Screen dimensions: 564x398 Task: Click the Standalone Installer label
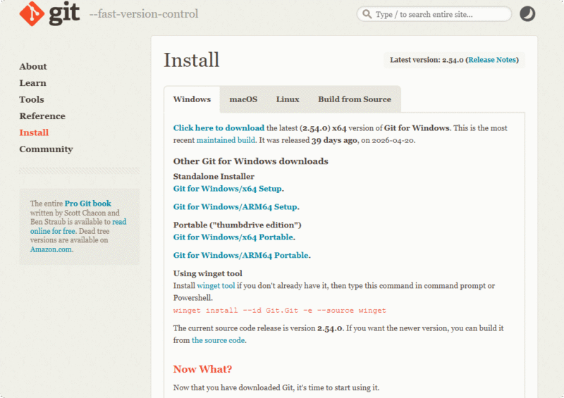coord(214,177)
